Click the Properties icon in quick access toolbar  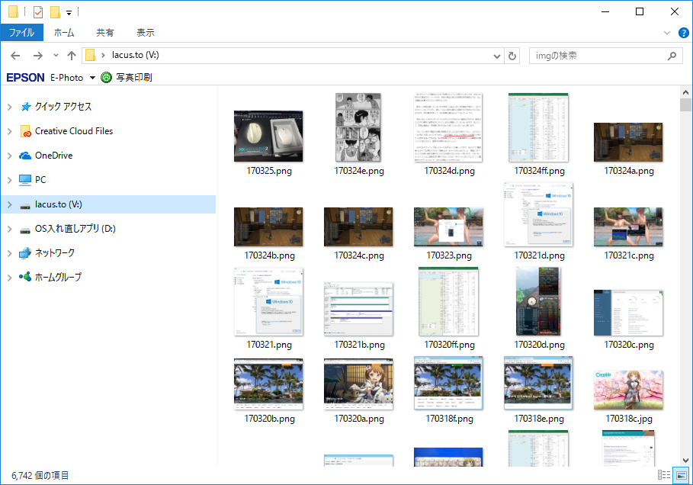point(38,12)
